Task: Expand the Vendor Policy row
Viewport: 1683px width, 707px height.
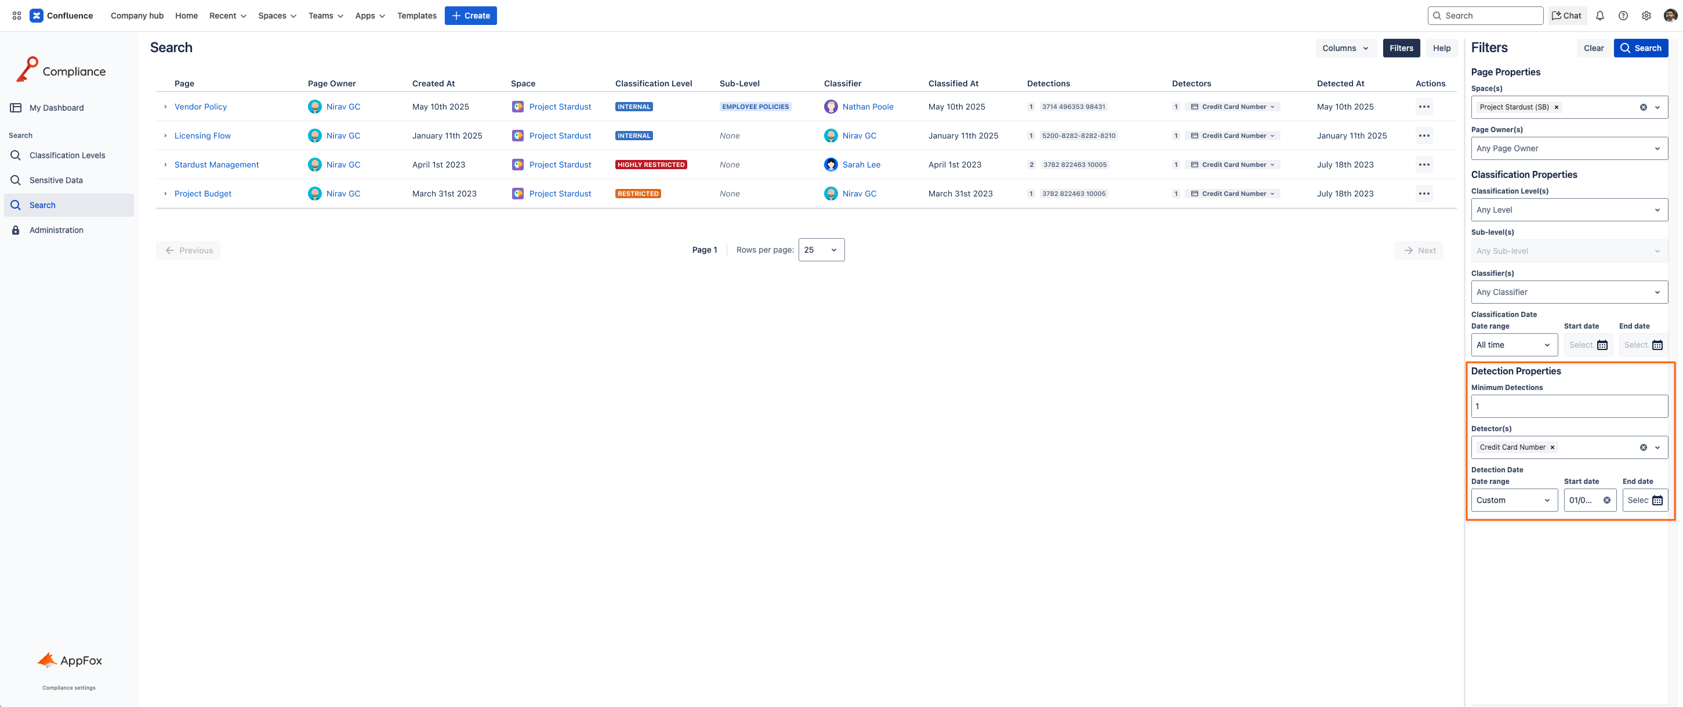Action: [x=165, y=107]
